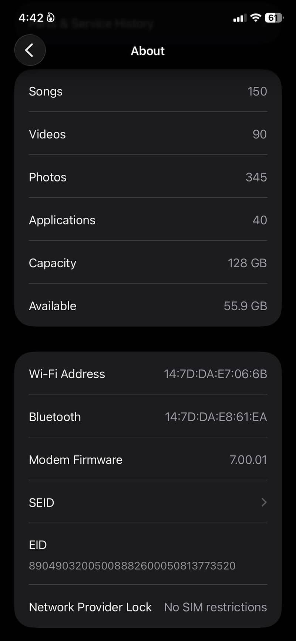Image resolution: width=296 pixels, height=641 pixels.
Task: Select the Videos count row
Action: pyautogui.click(x=148, y=134)
